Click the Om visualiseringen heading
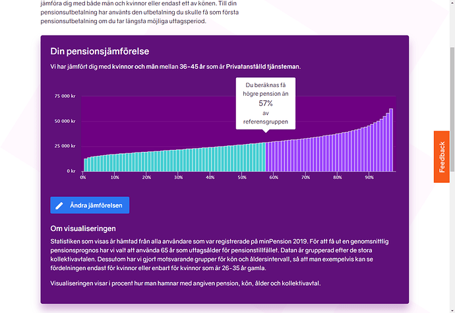Viewport: 455px width, 313px height. pos(84,230)
